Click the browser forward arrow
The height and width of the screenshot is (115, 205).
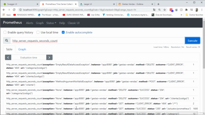pos(9,10)
